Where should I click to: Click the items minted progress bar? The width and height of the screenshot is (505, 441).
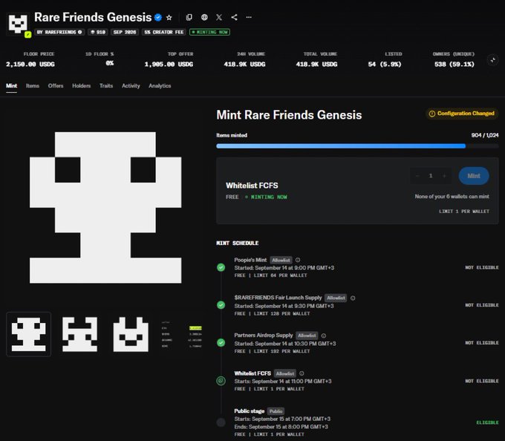[x=357, y=146]
